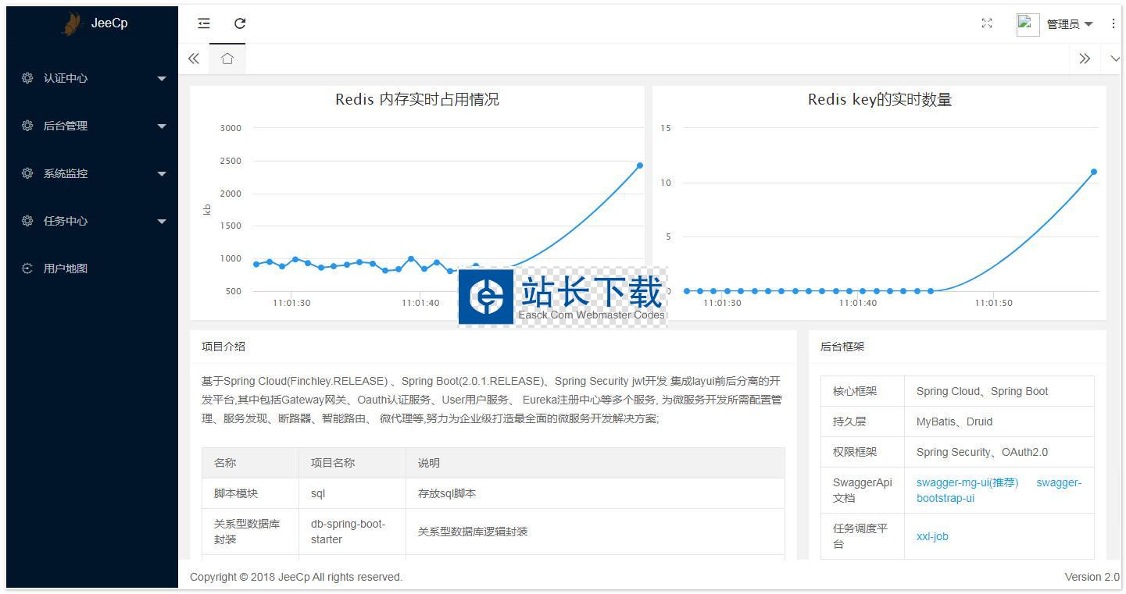Open the 管理员 user dropdown
Screen dimensions: 1126x594
[1069, 24]
